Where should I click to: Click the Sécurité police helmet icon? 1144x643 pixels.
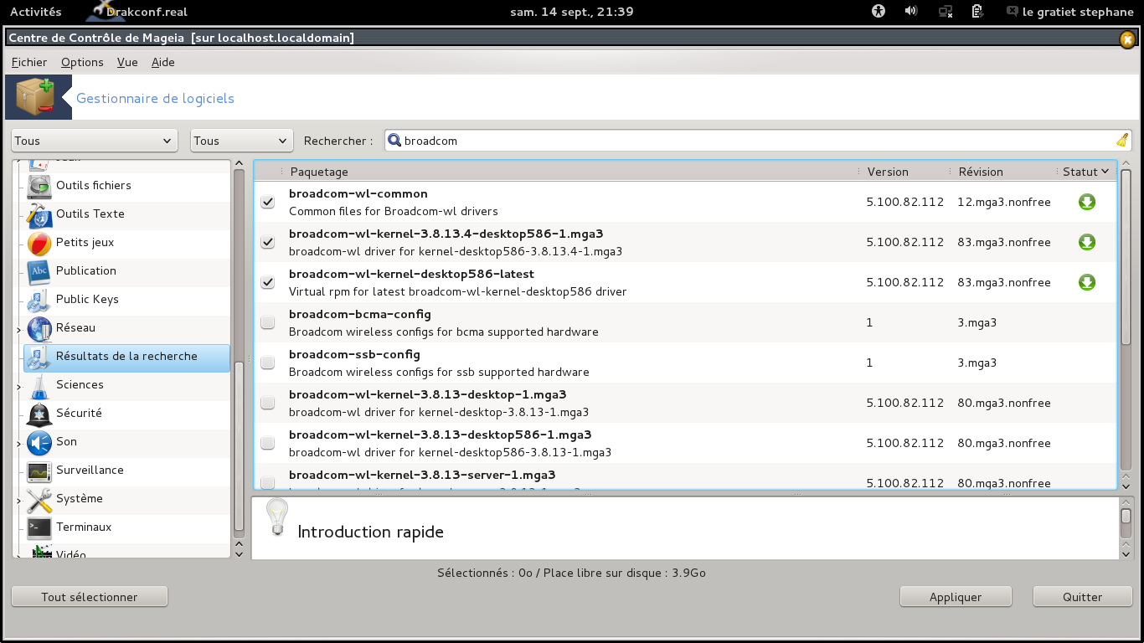pos(39,414)
